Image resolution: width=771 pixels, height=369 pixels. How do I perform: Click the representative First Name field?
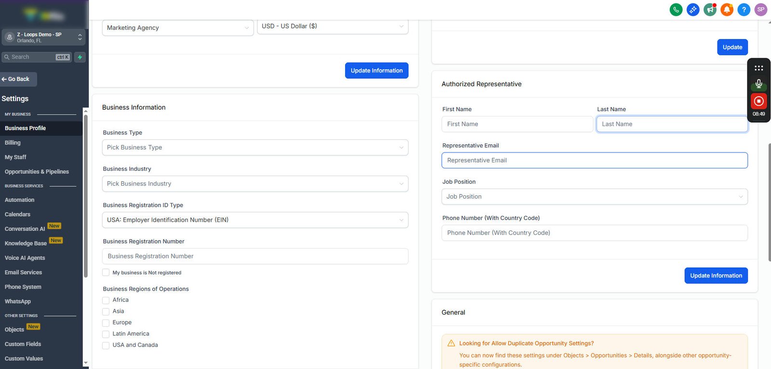click(517, 124)
